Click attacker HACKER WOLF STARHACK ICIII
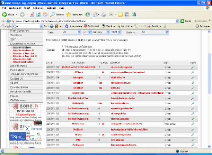Image resolution: width=212 pixels, height=155 pixels. pyautogui.click(x=78, y=67)
